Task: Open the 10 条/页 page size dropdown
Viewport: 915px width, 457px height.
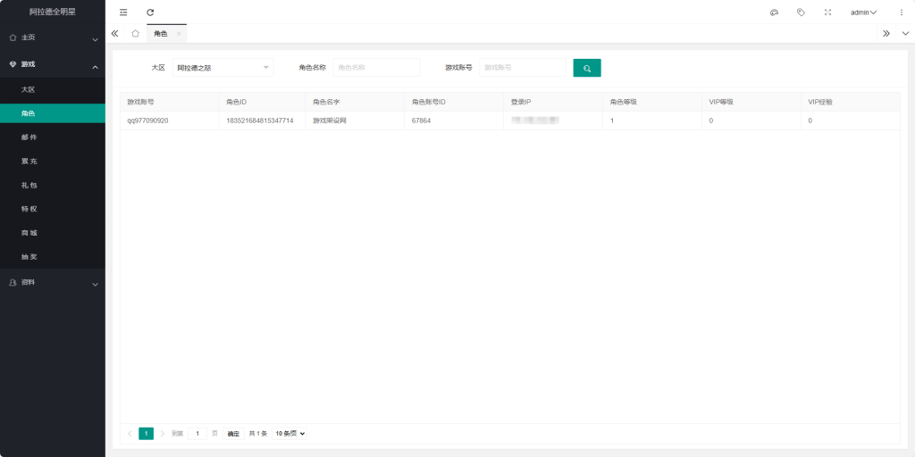Action: click(x=290, y=434)
